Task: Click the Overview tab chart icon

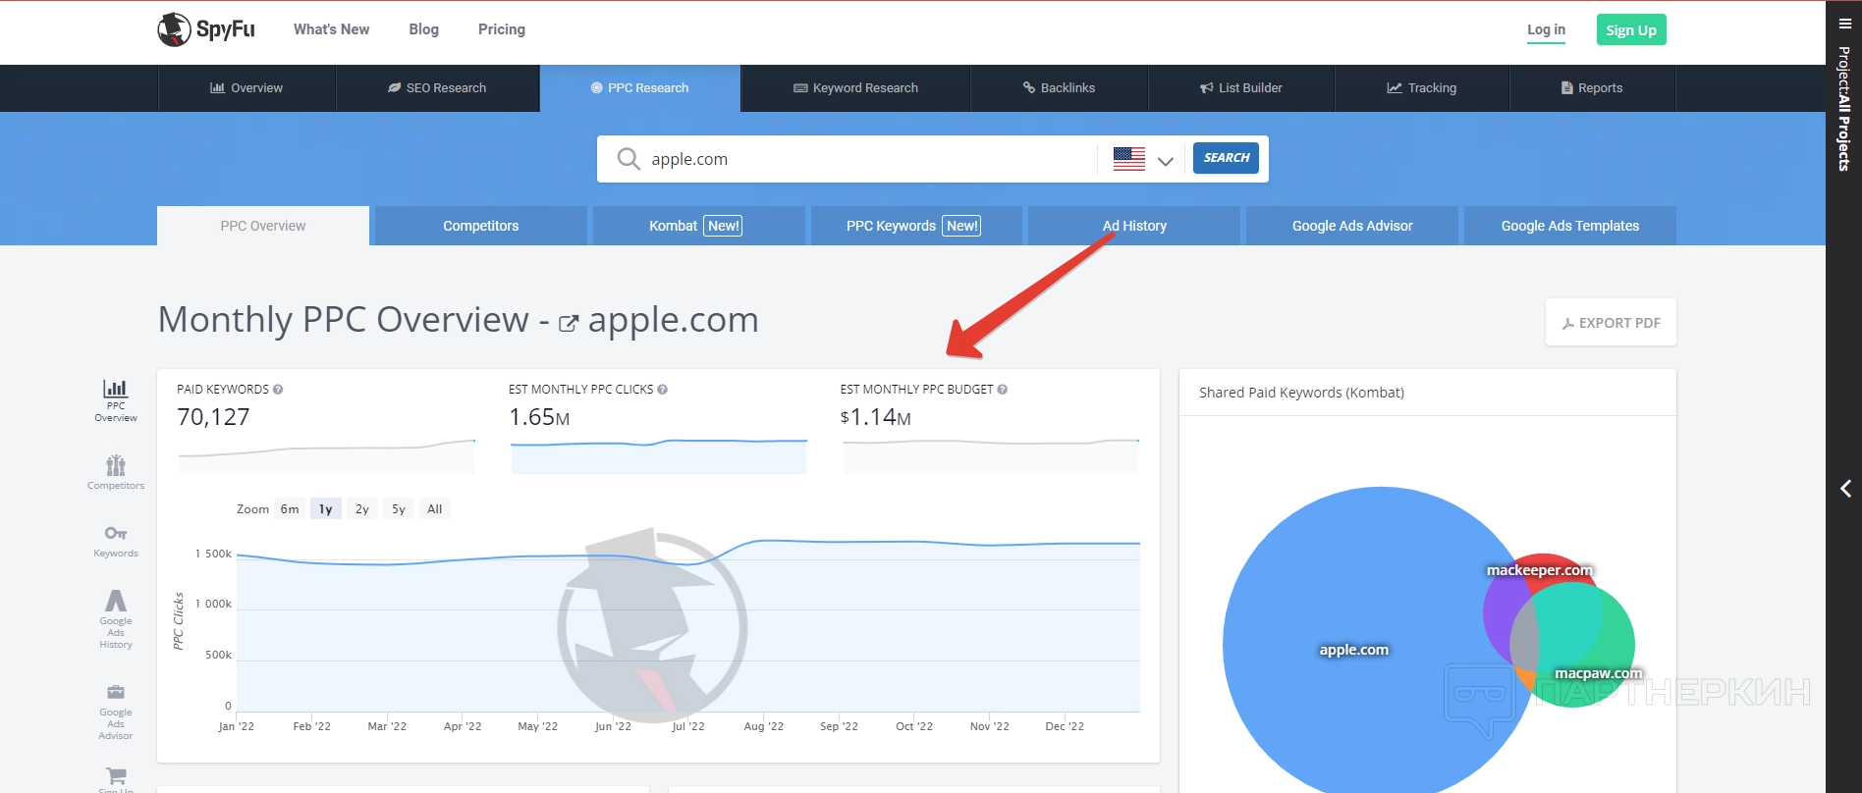Action: click(x=218, y=88)
